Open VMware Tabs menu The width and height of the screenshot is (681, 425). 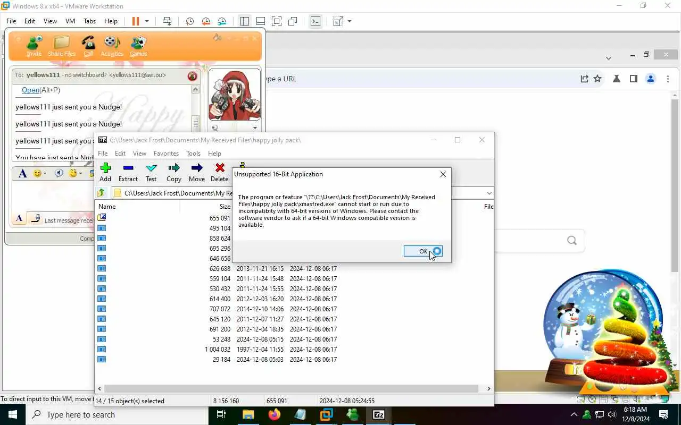89,21
